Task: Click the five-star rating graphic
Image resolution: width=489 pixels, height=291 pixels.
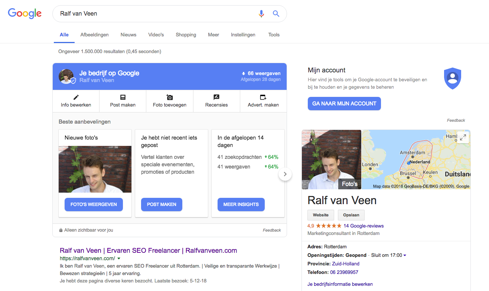Action: click(329, 226)
